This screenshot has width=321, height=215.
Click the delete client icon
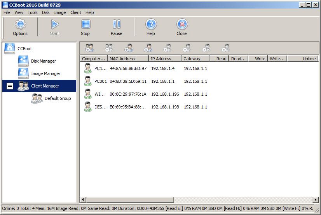pos(187,48)
